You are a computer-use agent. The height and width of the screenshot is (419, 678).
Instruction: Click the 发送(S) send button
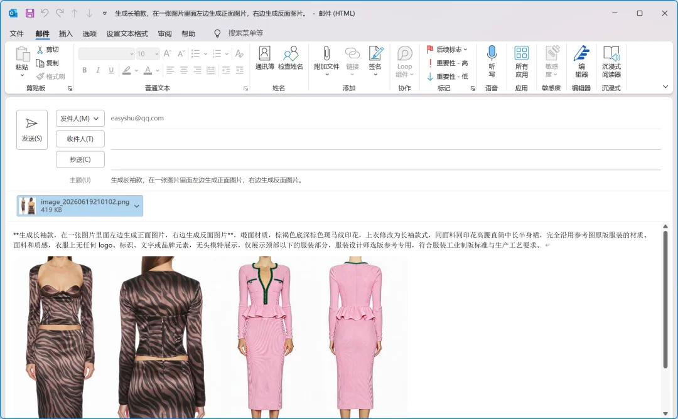[32, 130]
